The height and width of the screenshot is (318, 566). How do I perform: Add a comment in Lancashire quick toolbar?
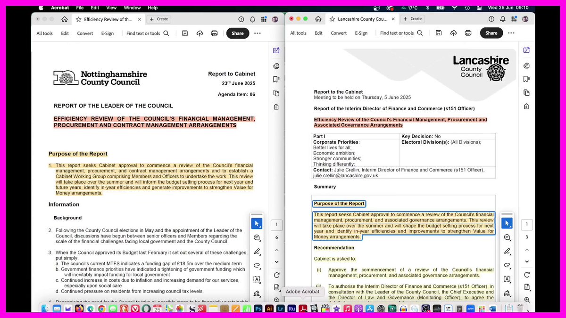click(507, 237)
